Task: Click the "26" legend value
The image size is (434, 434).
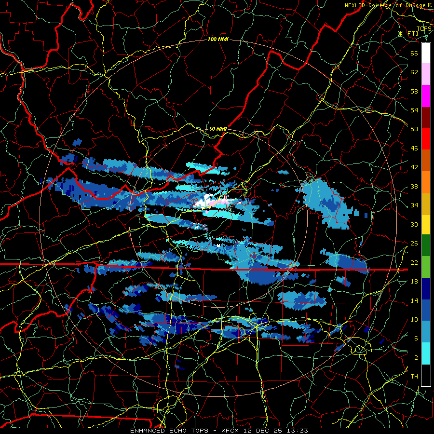Action: [x=414, y=244]
